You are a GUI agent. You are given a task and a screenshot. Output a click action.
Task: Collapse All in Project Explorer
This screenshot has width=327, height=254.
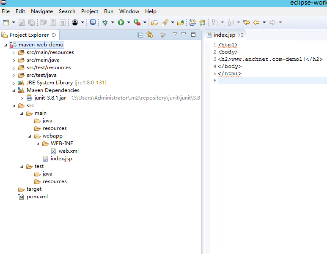click(140, 35)
